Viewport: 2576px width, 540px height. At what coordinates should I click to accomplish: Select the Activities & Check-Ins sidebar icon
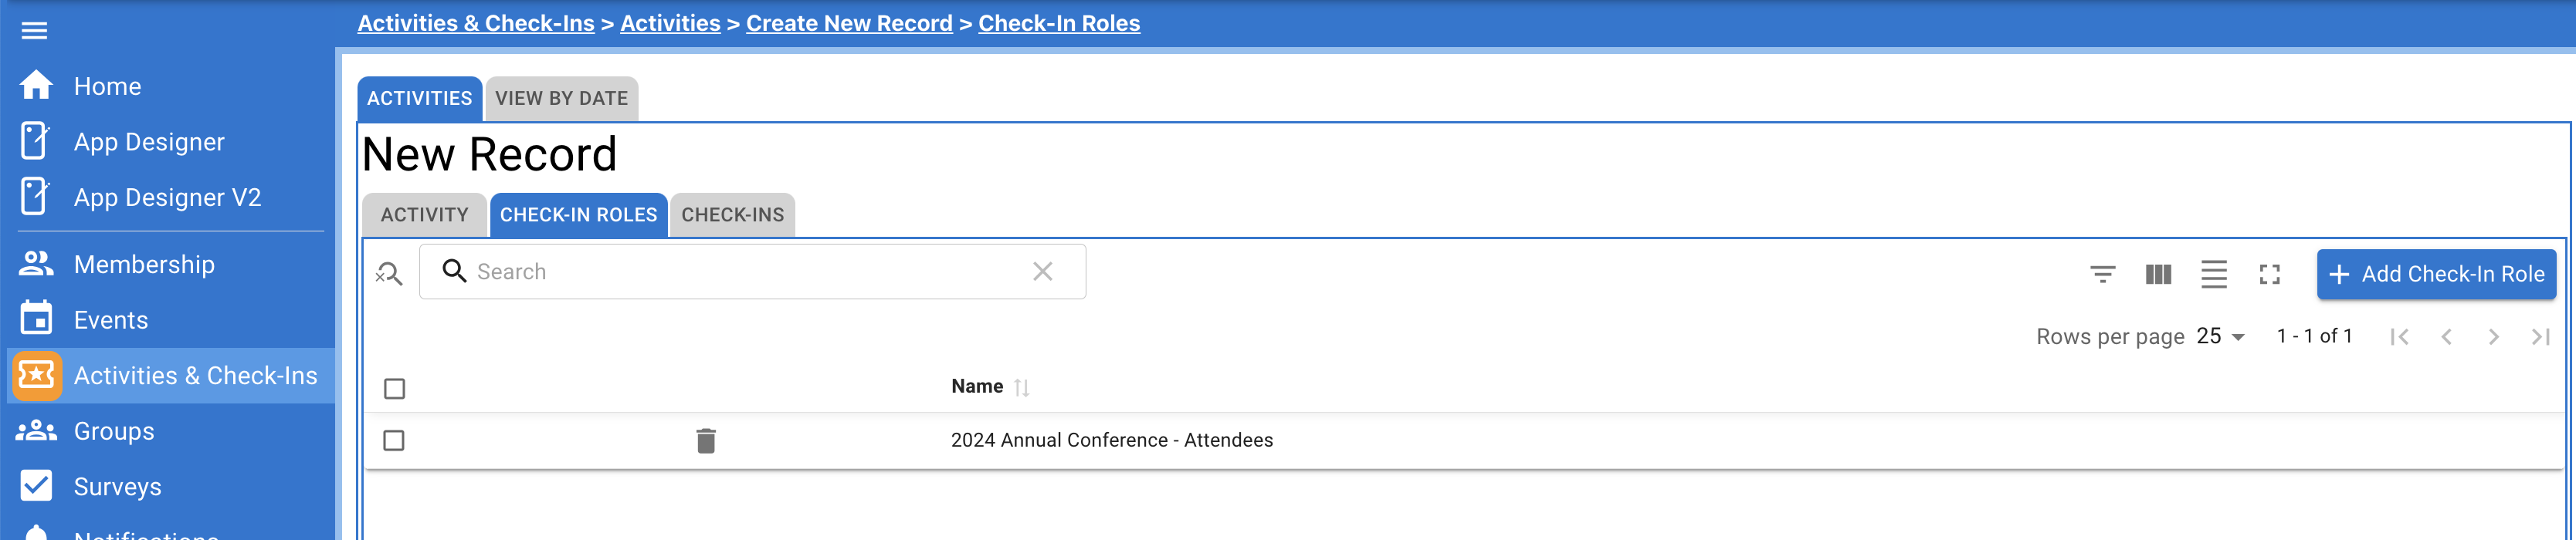pos(36,376)
